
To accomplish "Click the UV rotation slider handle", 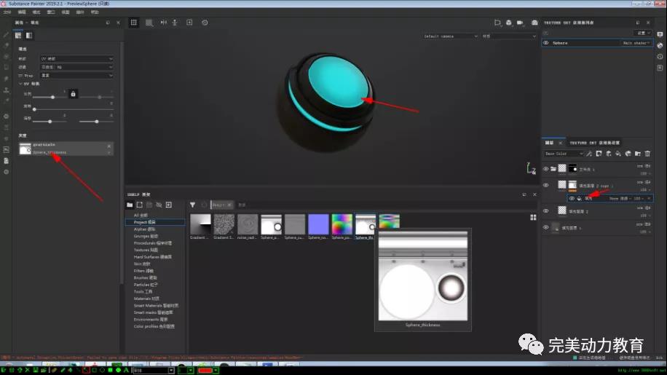I will coord(35,109).
